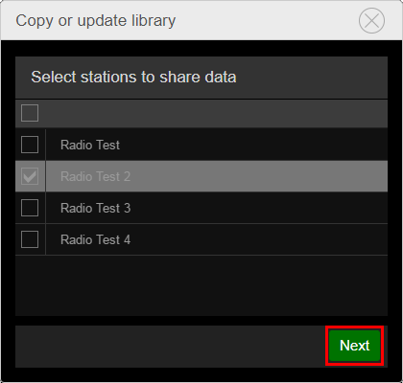
Task: Click the Radio Test 2 station label
Action: click(x=95, y=176)
